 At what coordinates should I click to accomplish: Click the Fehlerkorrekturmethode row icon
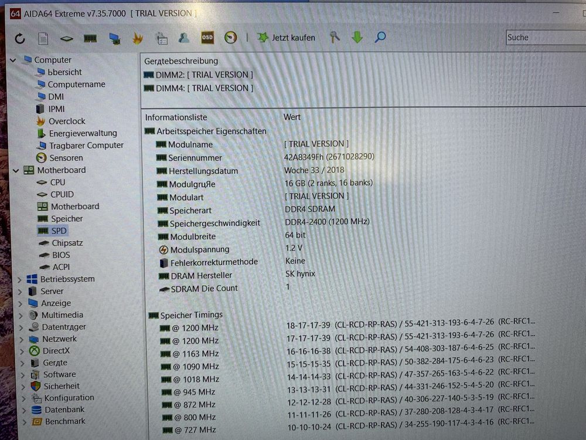coord(163,263)
